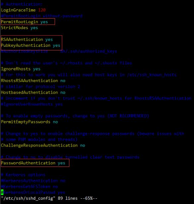This screenshot has width=194, height=204.
Task: Click the commented IgnoreUserKnownHosts yes line
Action: click(32, 104)
